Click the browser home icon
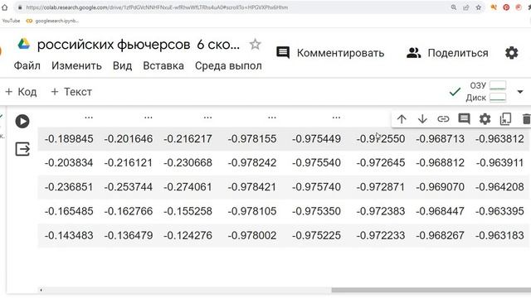531x298 pixels. pos(4,7)
